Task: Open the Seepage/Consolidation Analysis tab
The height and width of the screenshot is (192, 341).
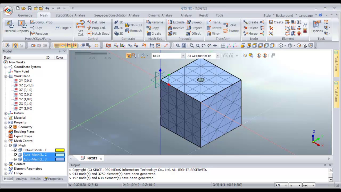Action: [x=117, y=15]
